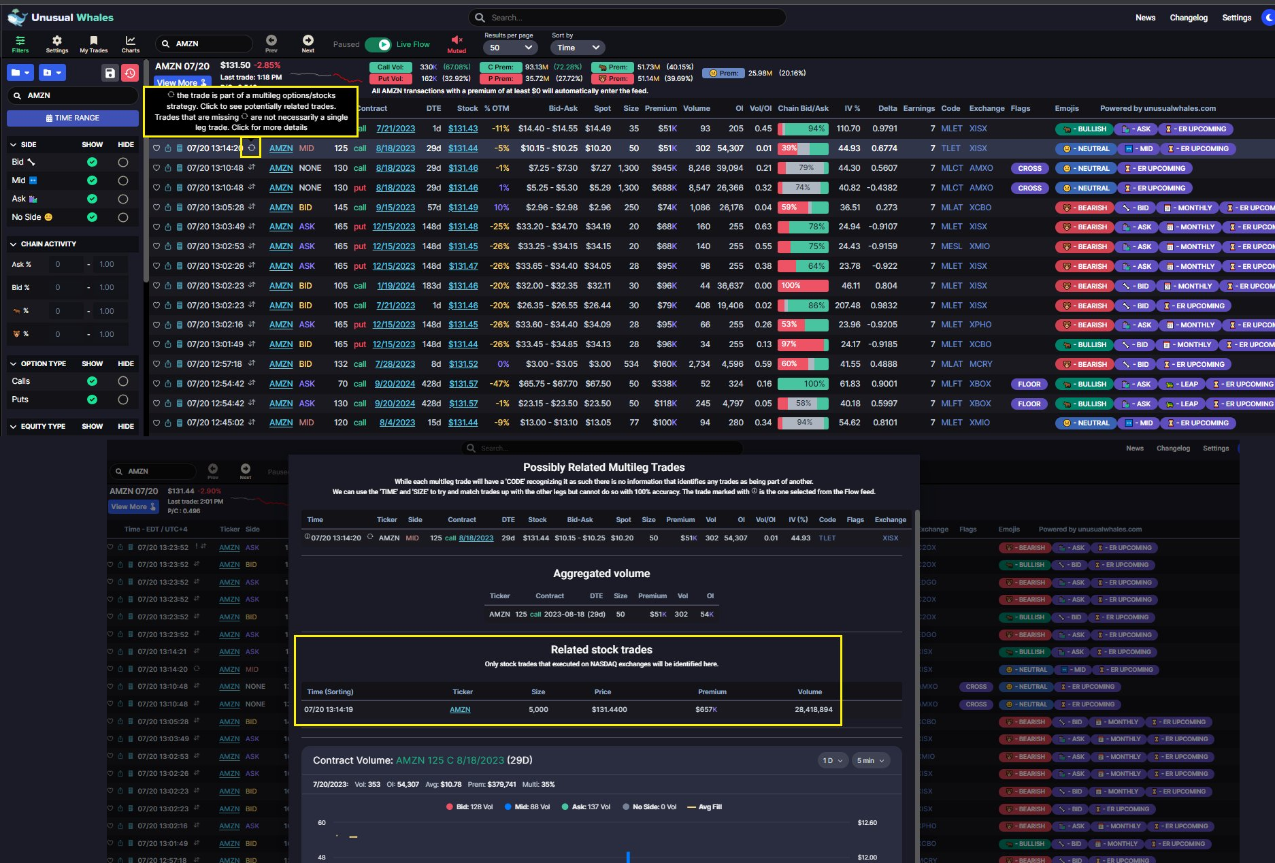Screen dimensions: 1275x863
Task: Collapse the EQUITY TYPE section
Action: pyautogui.click(x=13, y=427)
